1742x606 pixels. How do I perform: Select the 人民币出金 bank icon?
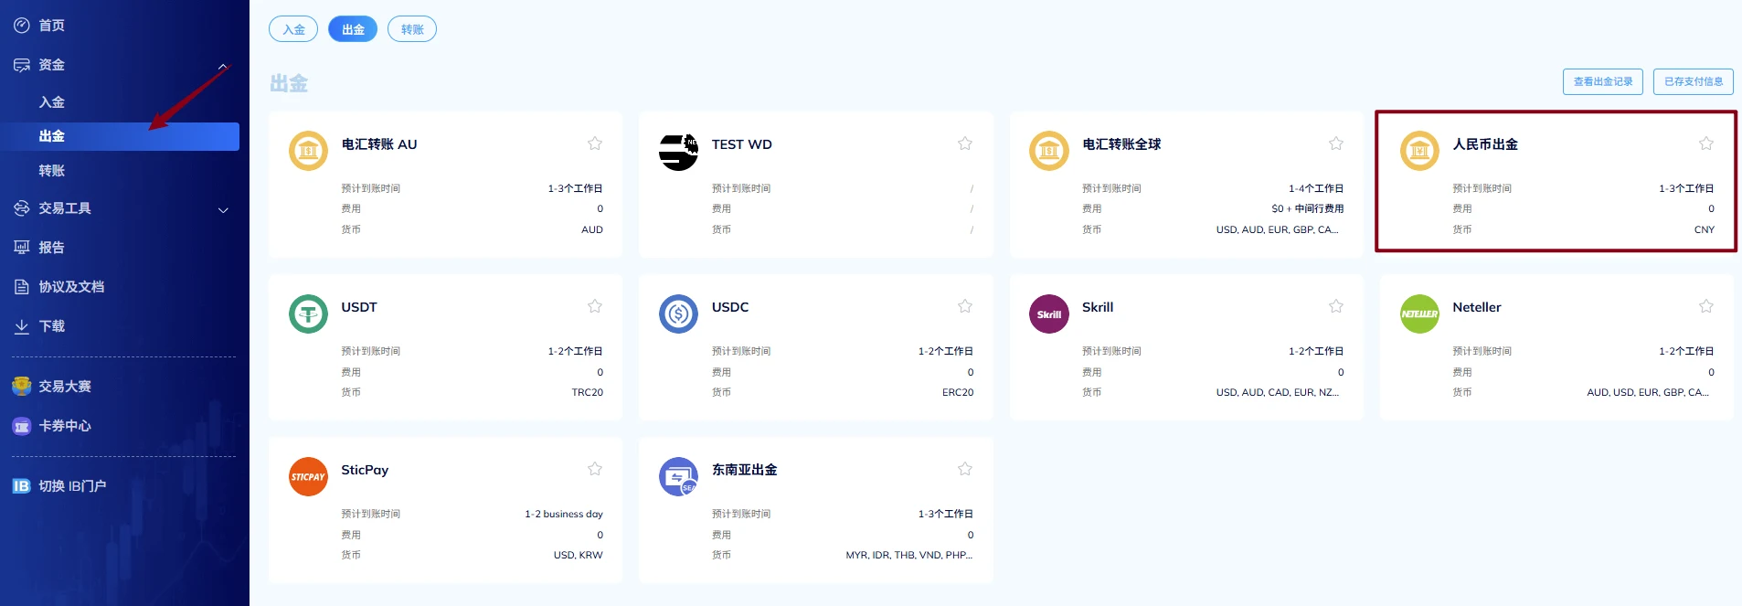[x=1419, y=151]
